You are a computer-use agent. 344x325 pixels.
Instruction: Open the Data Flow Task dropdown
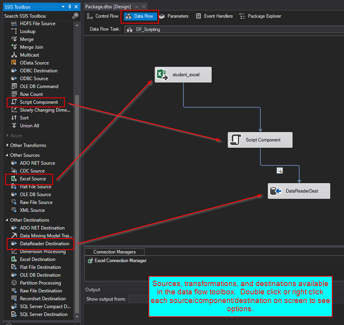coord(234,29)
